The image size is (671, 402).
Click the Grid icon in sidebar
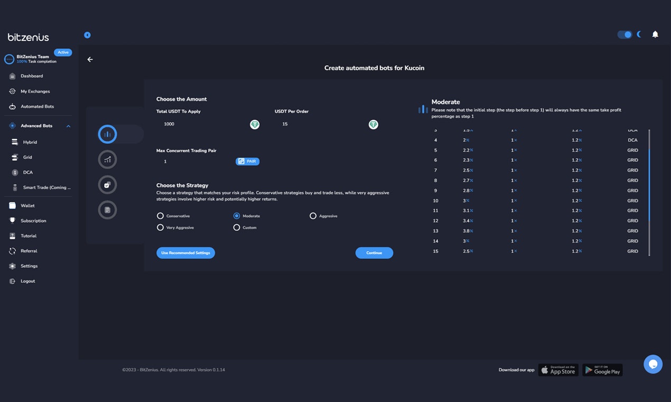point(15,157)
